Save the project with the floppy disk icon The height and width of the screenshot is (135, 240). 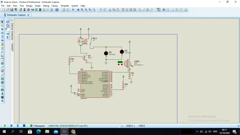click(x=11, y=10)
